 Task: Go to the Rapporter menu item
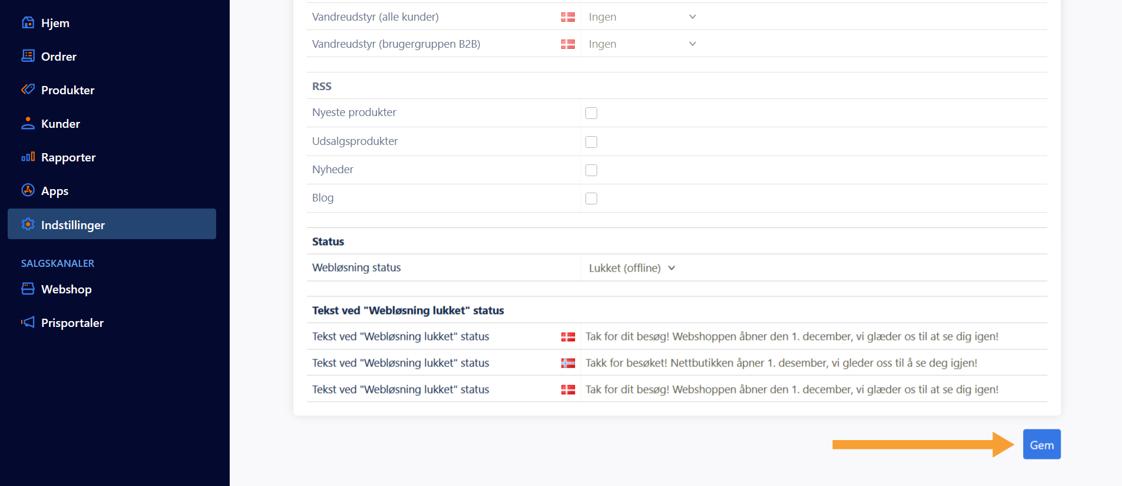[68, 157]
